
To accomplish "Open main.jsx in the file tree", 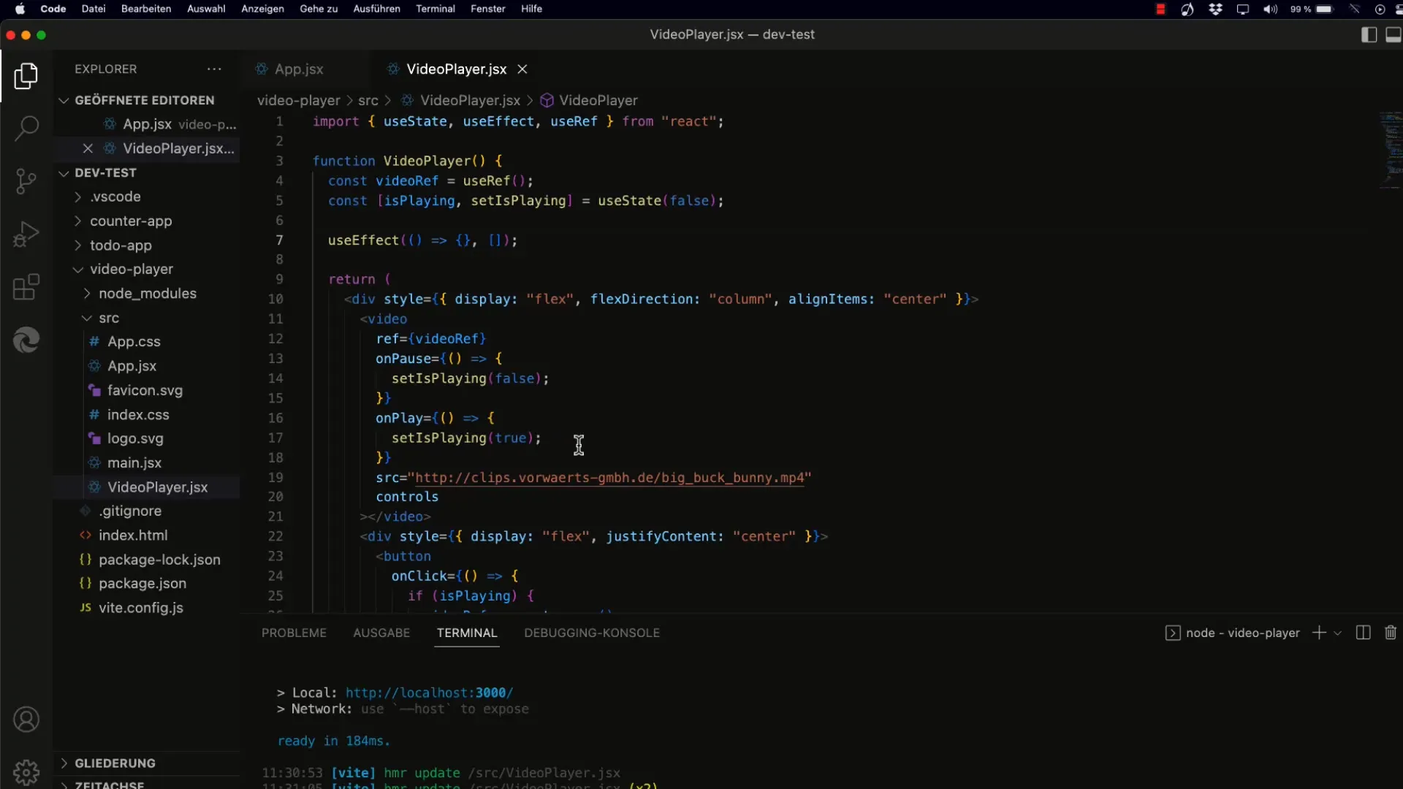I will click(134, 462).
